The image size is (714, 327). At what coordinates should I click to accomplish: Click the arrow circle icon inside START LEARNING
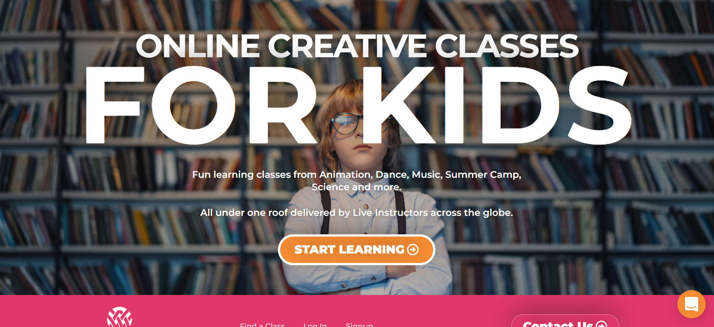pyautogui.click(x=413, y=249)
